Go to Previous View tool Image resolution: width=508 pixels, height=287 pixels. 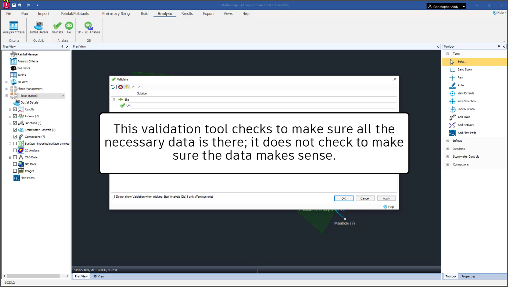(x=466, y=109)
